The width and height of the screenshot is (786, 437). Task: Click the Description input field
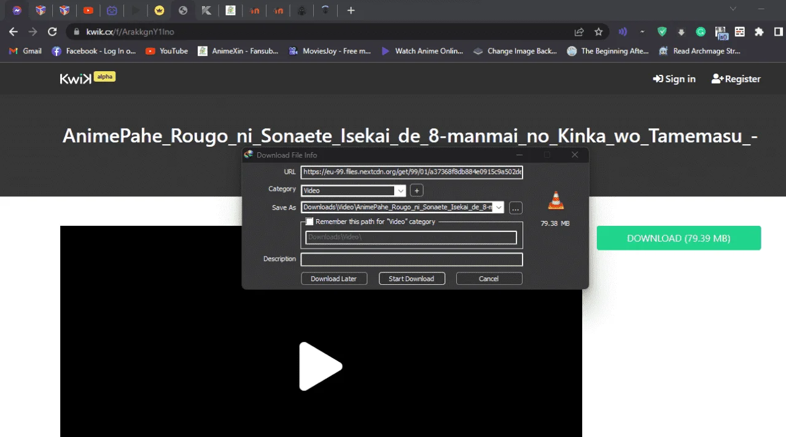tap(412, 260)
